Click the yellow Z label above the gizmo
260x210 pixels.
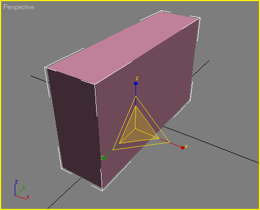point(137,78)
